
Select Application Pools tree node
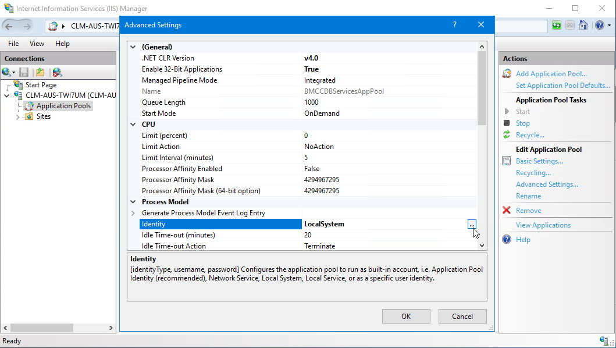(63, 106)
